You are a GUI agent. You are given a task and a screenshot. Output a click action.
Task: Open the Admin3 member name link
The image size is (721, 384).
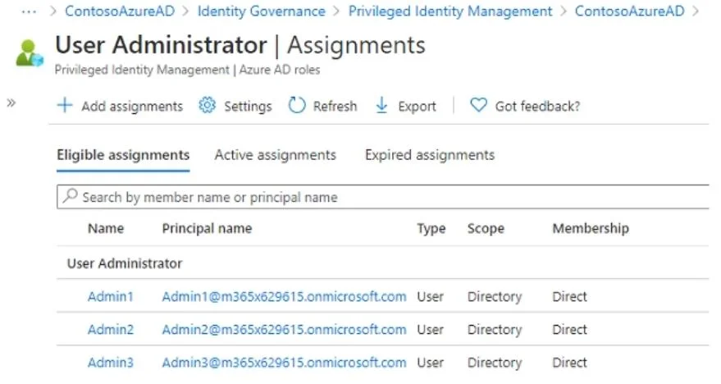111,363
